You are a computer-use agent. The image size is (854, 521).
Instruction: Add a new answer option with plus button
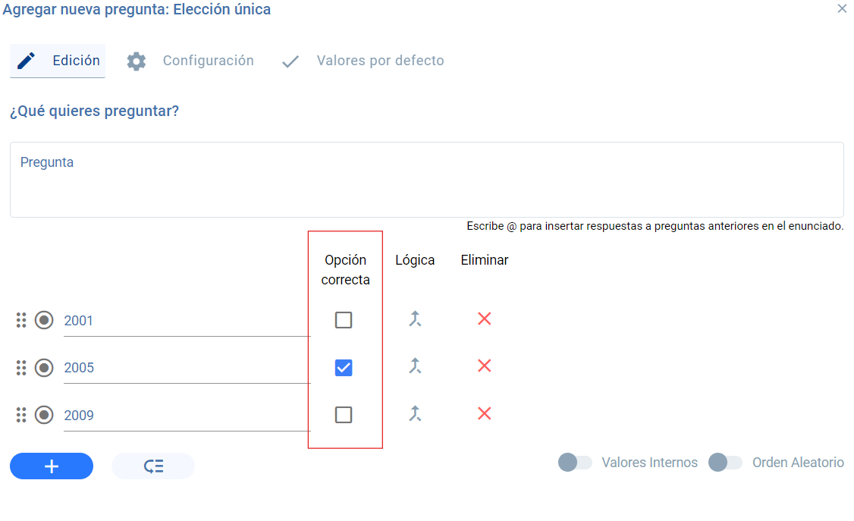coord(52,466)
